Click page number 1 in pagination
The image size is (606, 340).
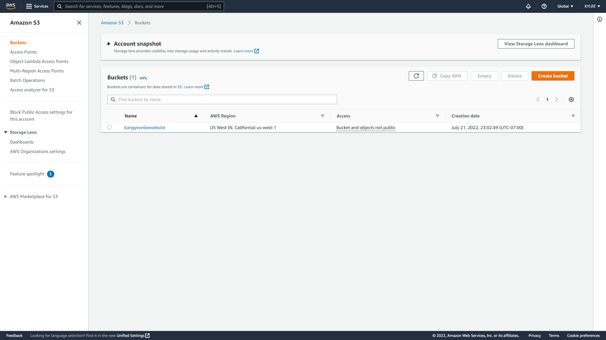tap(547, 99)
